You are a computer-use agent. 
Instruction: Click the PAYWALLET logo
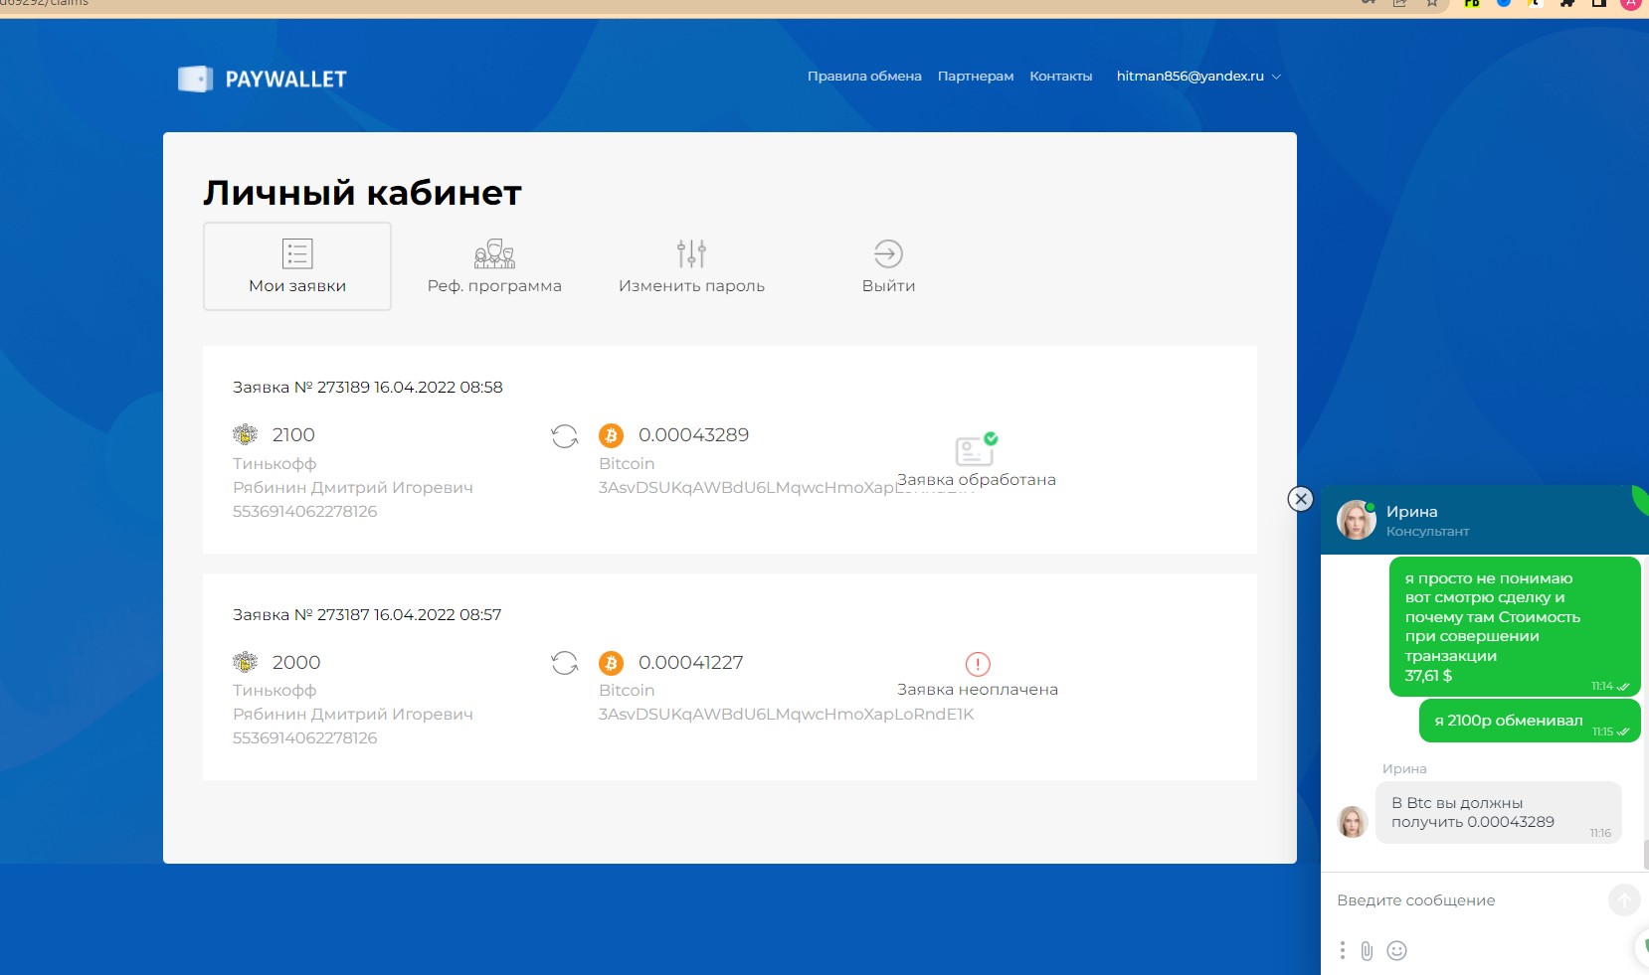[263, 80]
